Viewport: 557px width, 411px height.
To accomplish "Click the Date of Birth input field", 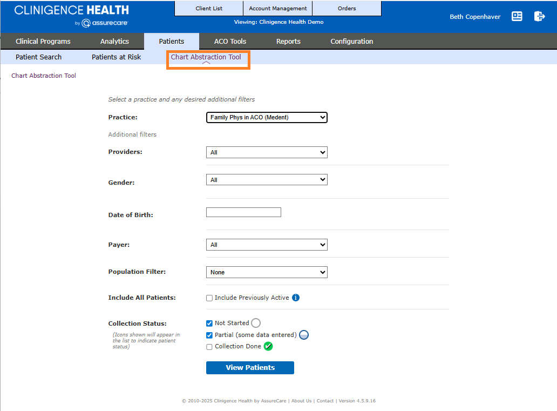I will pyautogui.click(x=244, y=212).
